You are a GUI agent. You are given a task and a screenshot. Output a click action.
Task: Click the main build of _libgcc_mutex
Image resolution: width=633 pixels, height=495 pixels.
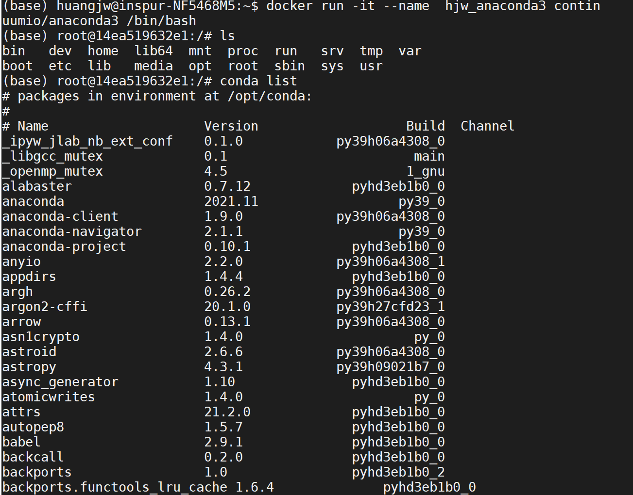tap(429, 156)
